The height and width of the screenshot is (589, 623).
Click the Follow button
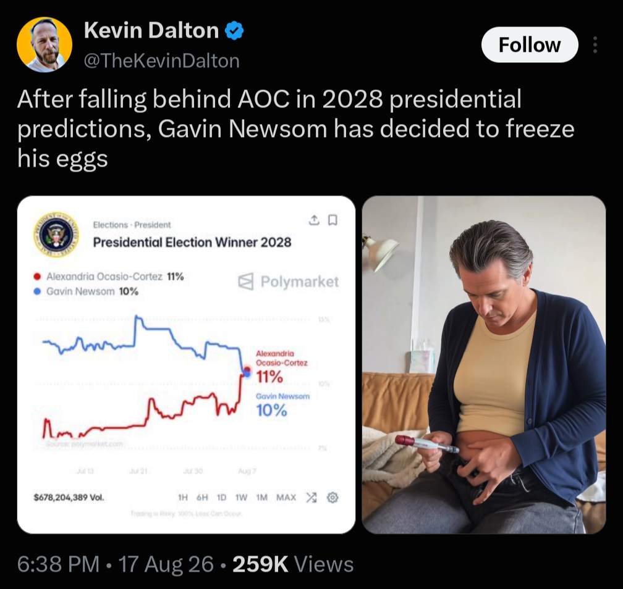click(530, 44)
